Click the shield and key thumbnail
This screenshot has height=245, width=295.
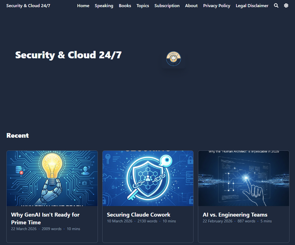point(148,178)
